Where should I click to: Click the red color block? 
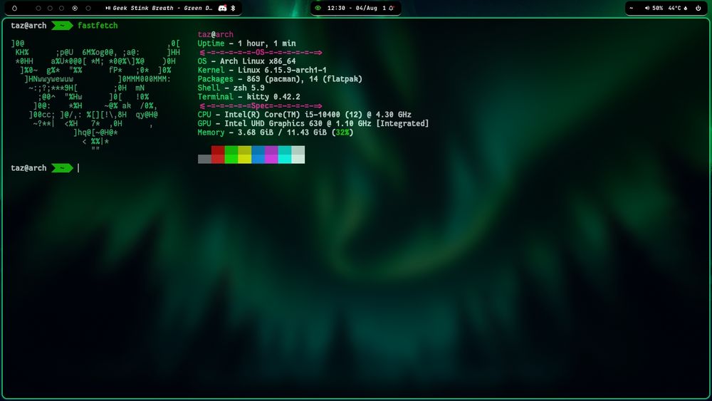218,155
